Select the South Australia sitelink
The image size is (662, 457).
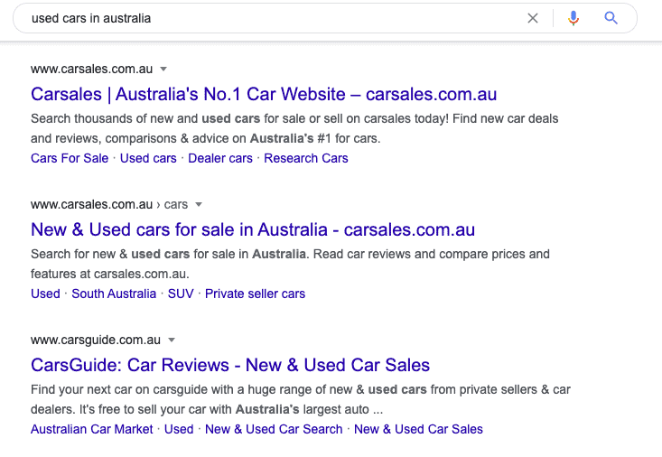point(114,294)
